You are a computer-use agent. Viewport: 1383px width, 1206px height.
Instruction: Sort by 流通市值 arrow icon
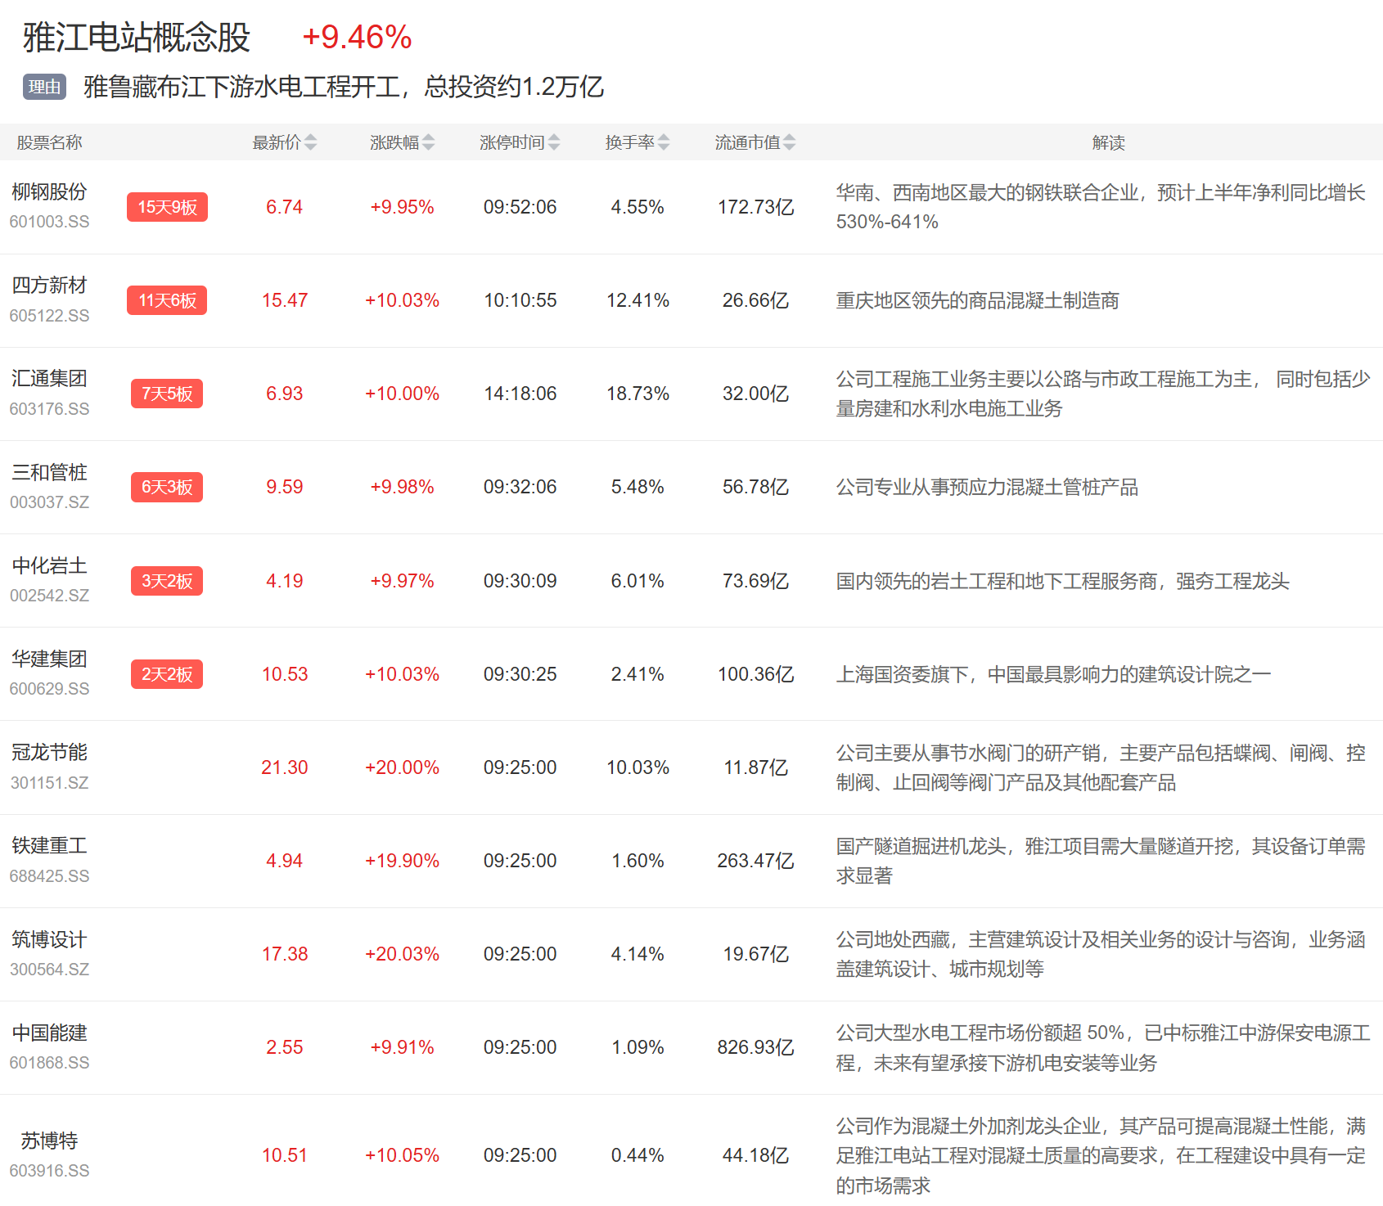point(789,142)
